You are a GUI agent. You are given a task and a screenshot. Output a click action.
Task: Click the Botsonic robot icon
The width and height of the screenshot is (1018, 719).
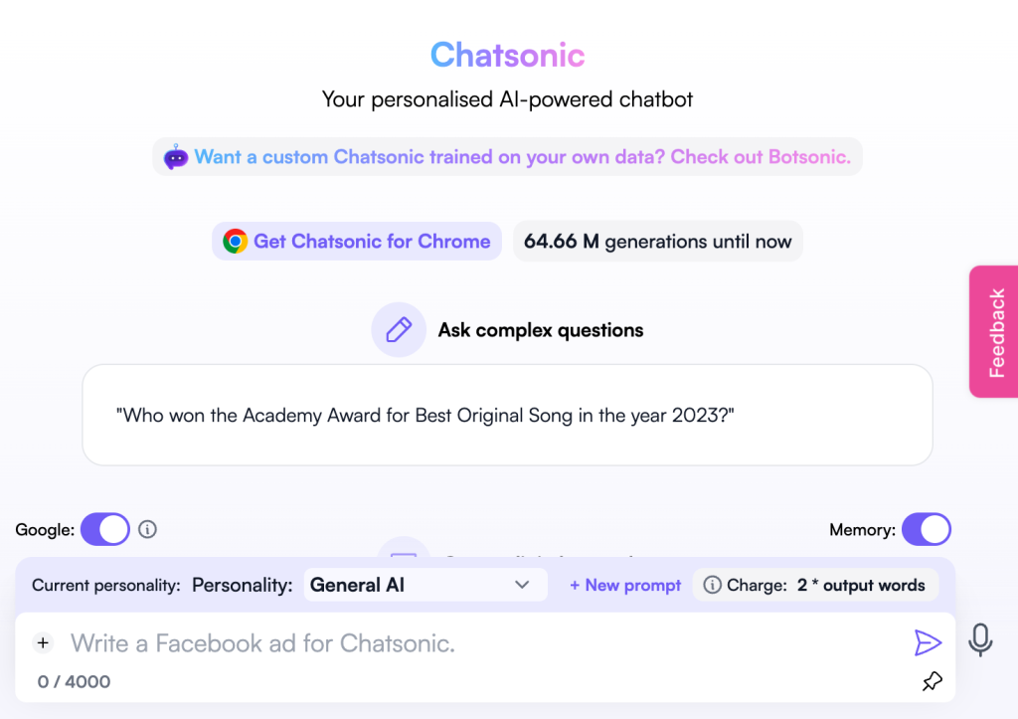point(176,156)
